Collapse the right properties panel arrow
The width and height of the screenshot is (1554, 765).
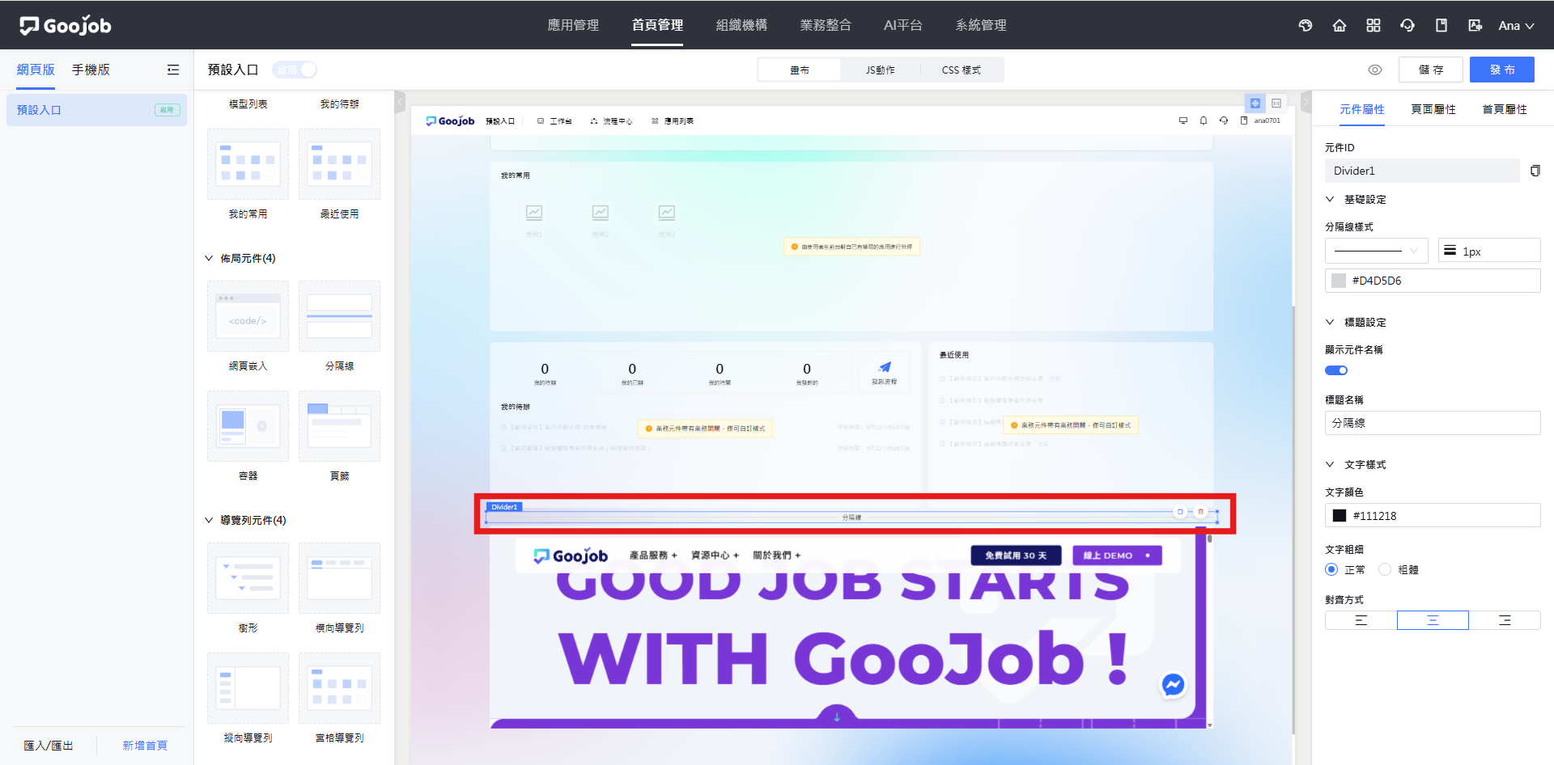pyautogui.click(x=1306, y=102)
